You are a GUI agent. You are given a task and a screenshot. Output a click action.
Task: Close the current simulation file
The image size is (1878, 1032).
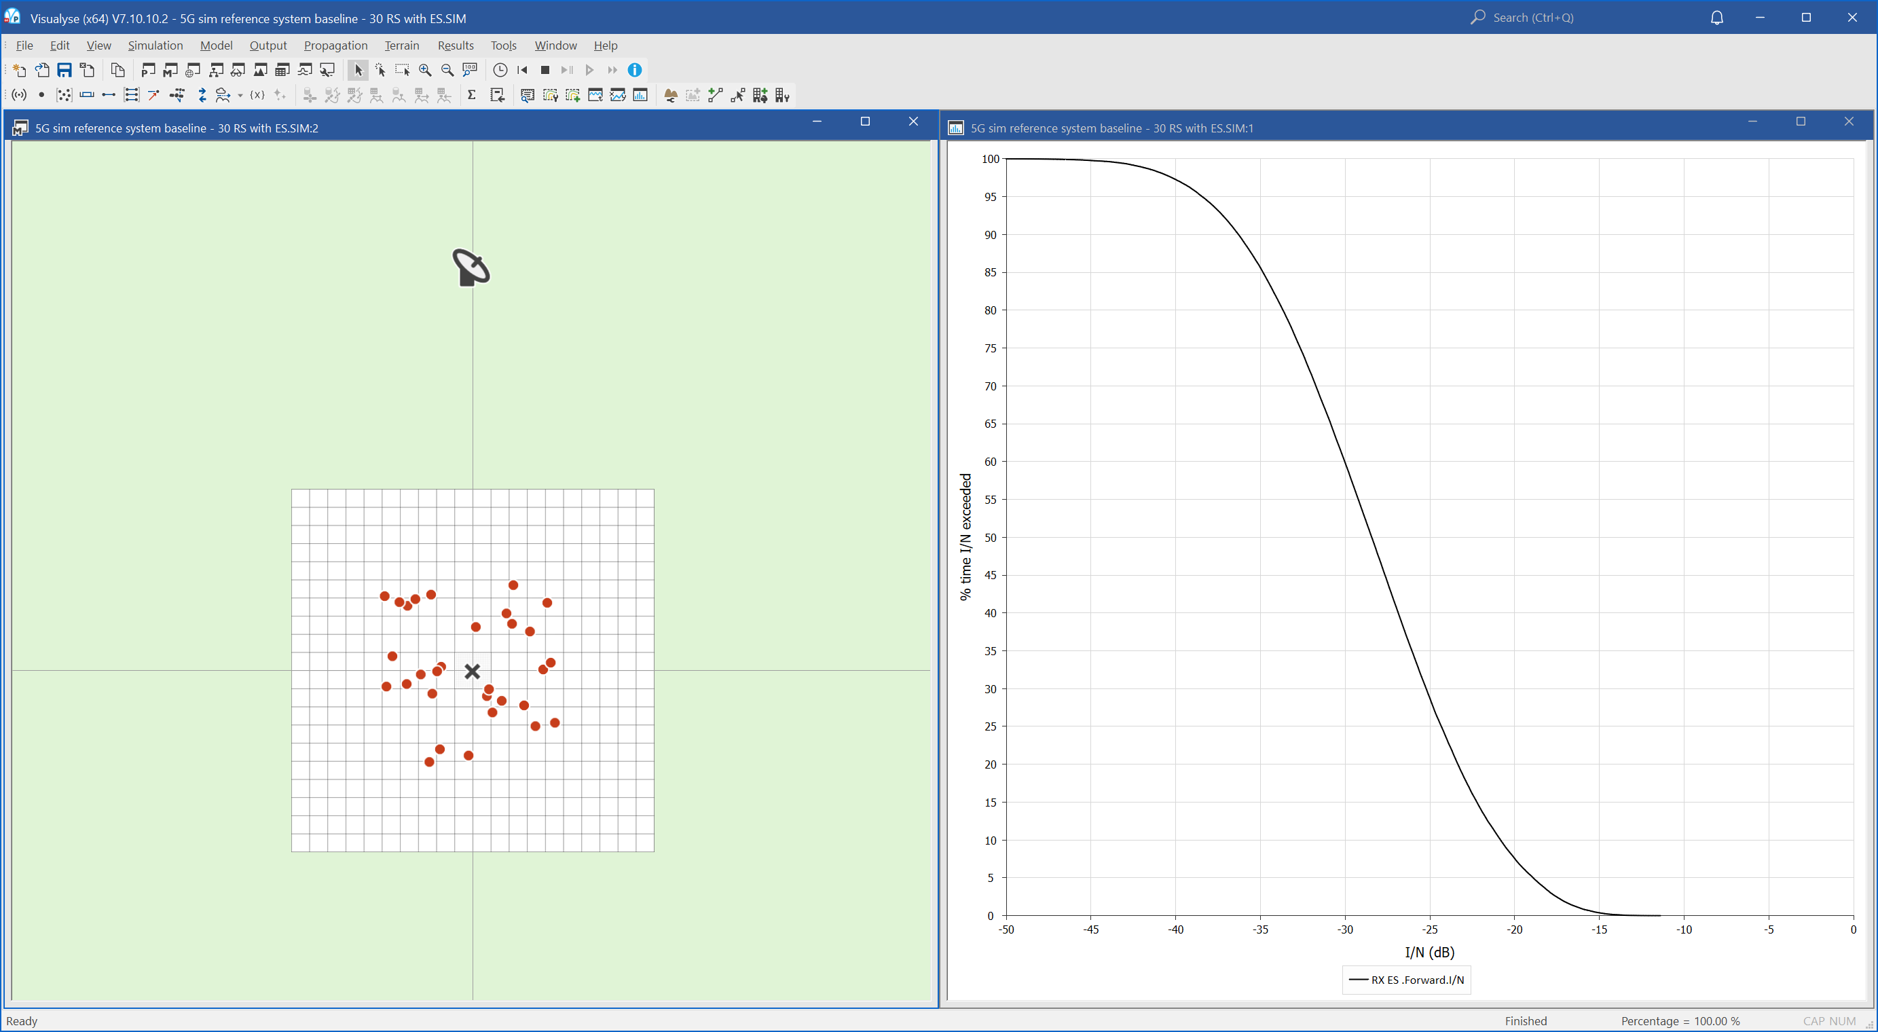pyautogui.click(x=88, y=70)
